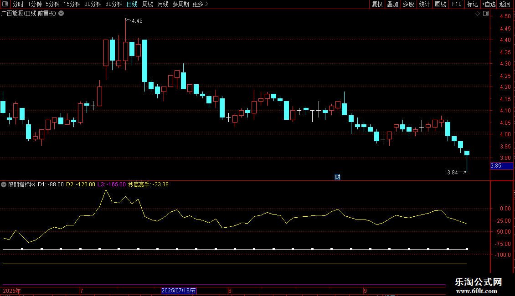Click the 抄底高手: -33.38 indicator value

(x=148, y=184)
